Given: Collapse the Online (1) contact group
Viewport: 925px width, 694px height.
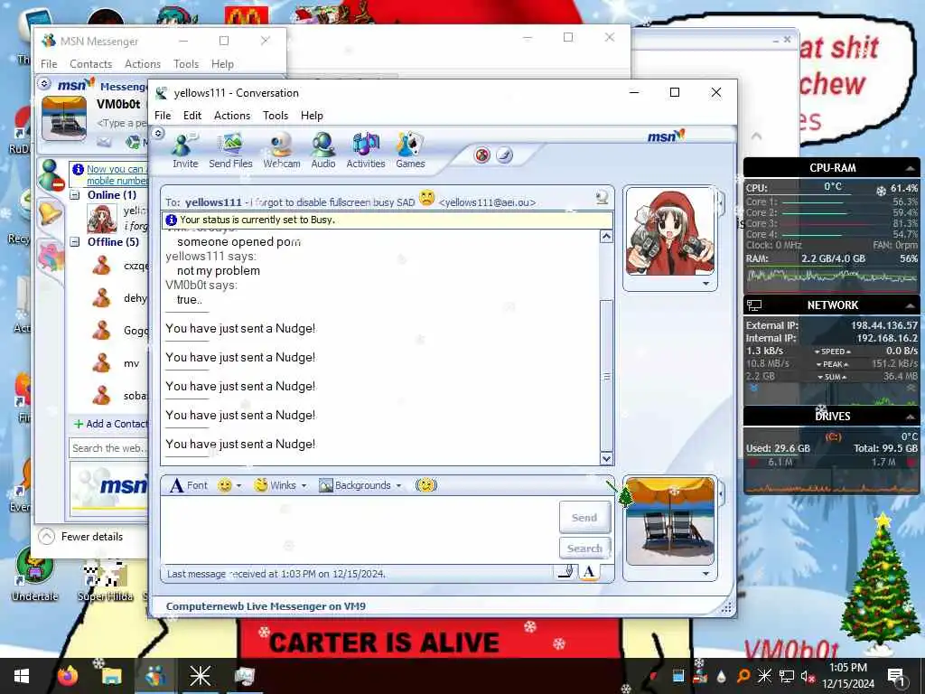Looking at the screenshot, I should pos(75,195).
